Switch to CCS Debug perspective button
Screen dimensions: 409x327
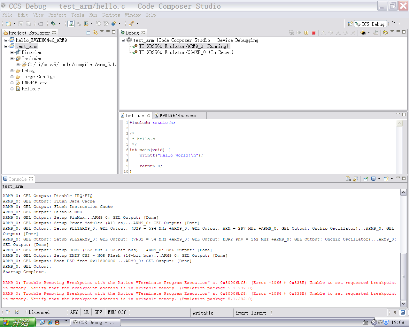pos(370,24)
